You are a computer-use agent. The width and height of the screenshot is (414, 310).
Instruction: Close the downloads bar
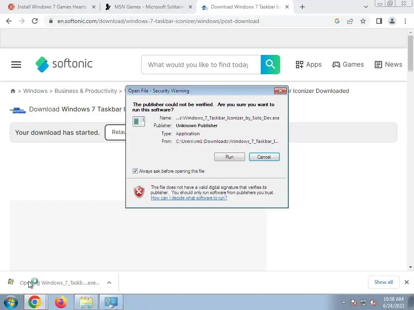click(x=407, y=282)
